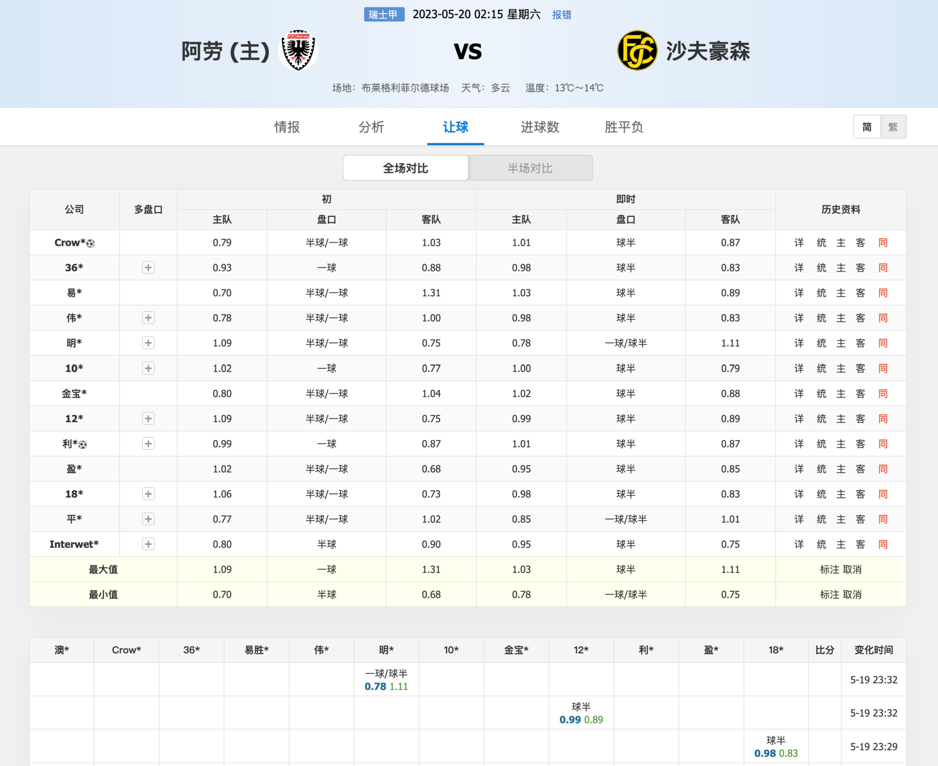
Task: Click the FC Aarau team crest
Action: pyautogui.click(x=298, y=51)
